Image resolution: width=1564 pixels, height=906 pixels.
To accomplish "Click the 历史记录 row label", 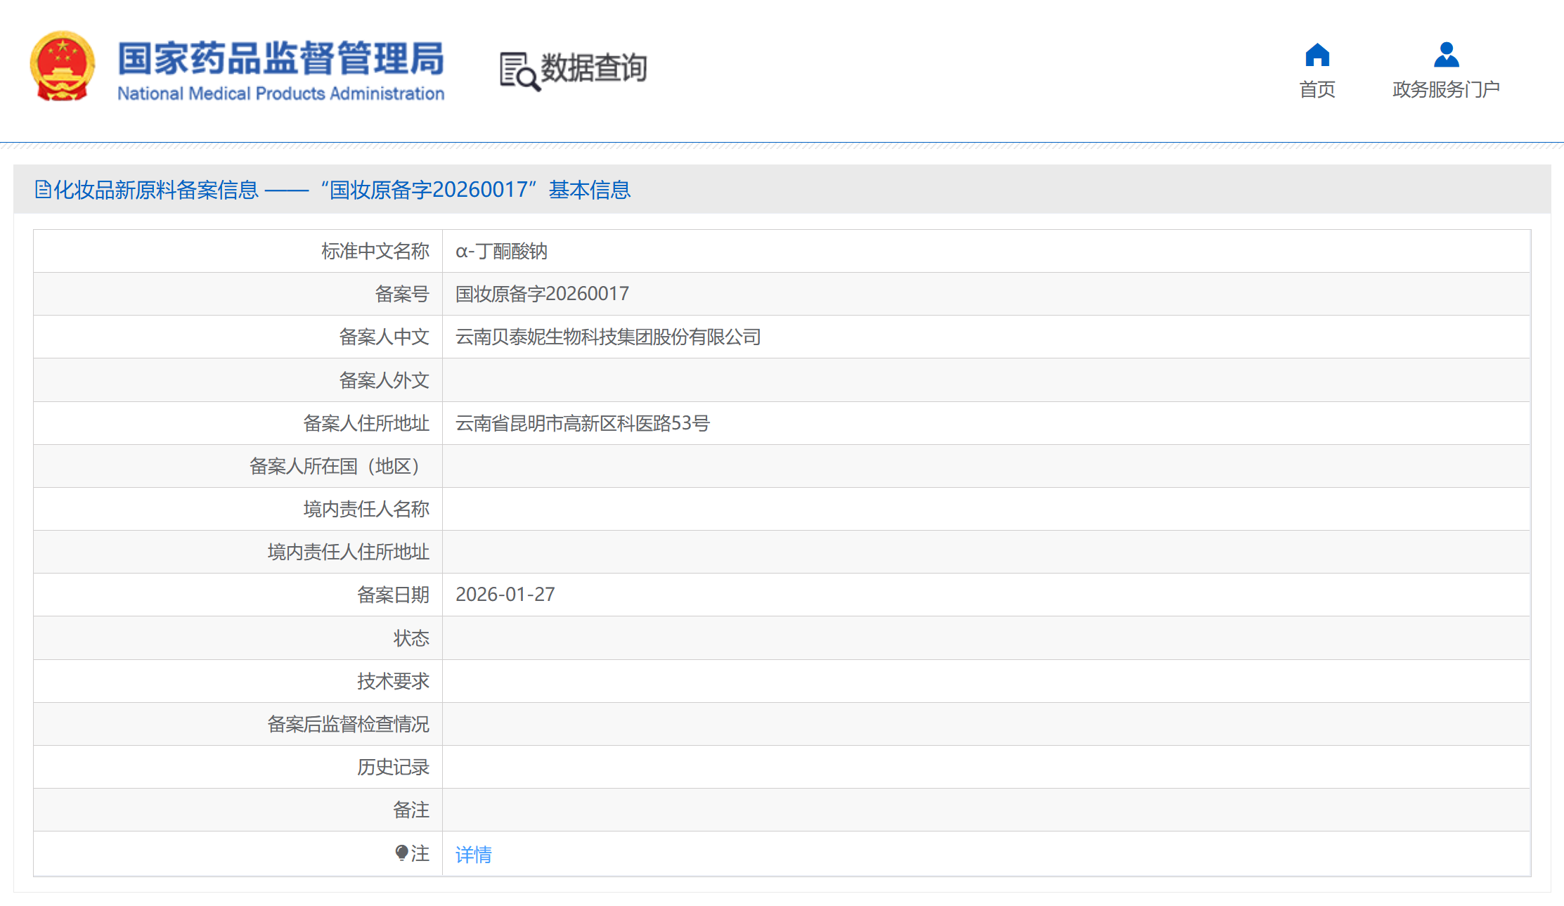I will pos(392,767).
